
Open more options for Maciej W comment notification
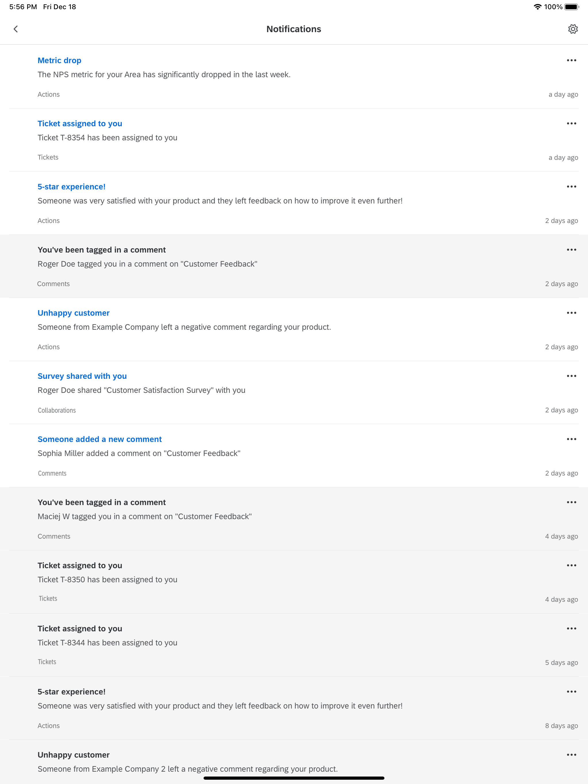[x=571, y=502]
